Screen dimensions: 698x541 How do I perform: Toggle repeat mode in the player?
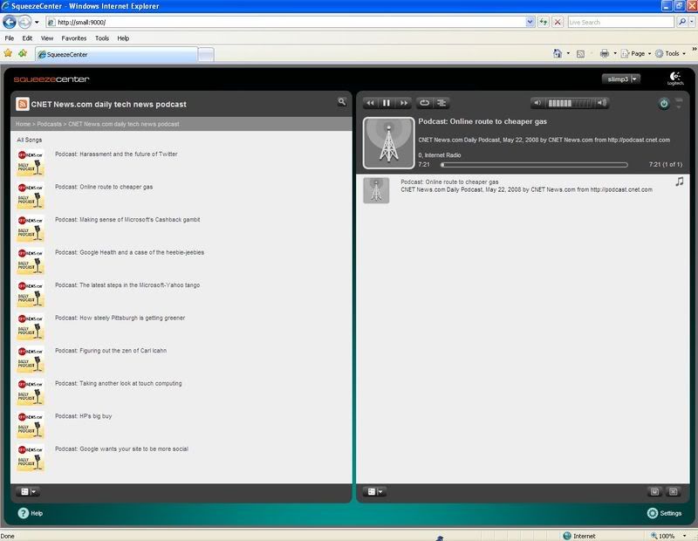point(425,103)
